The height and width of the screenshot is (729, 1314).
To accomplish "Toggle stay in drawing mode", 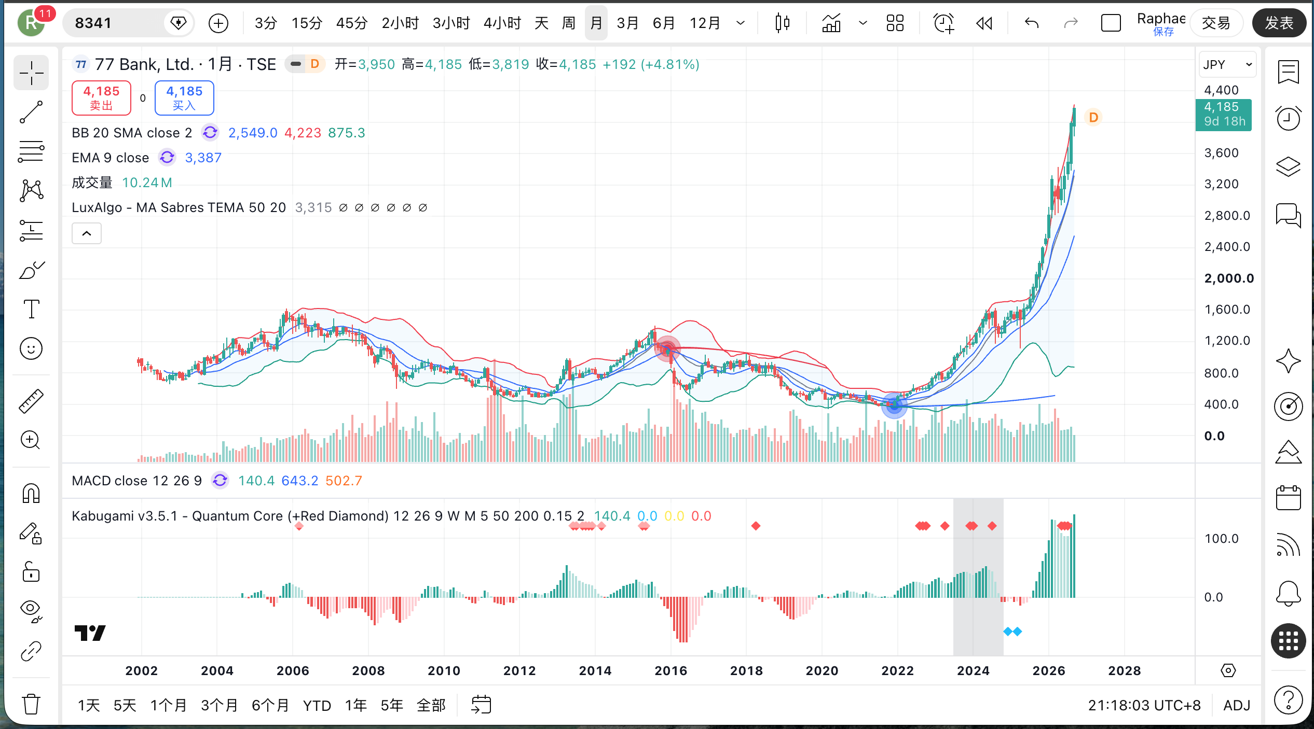I will coord(31,533).
